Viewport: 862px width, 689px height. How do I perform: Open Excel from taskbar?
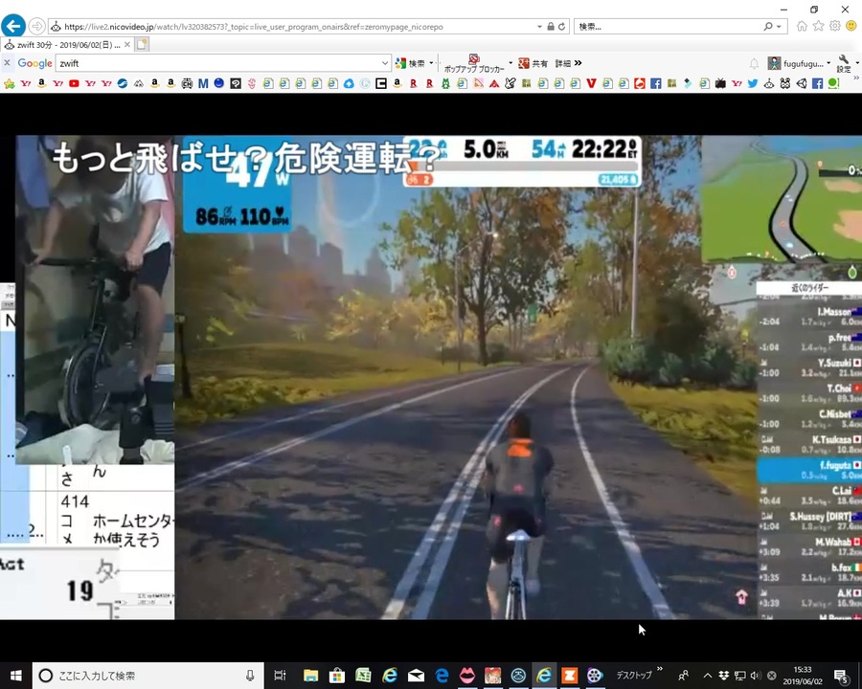[x=363, y=676]
